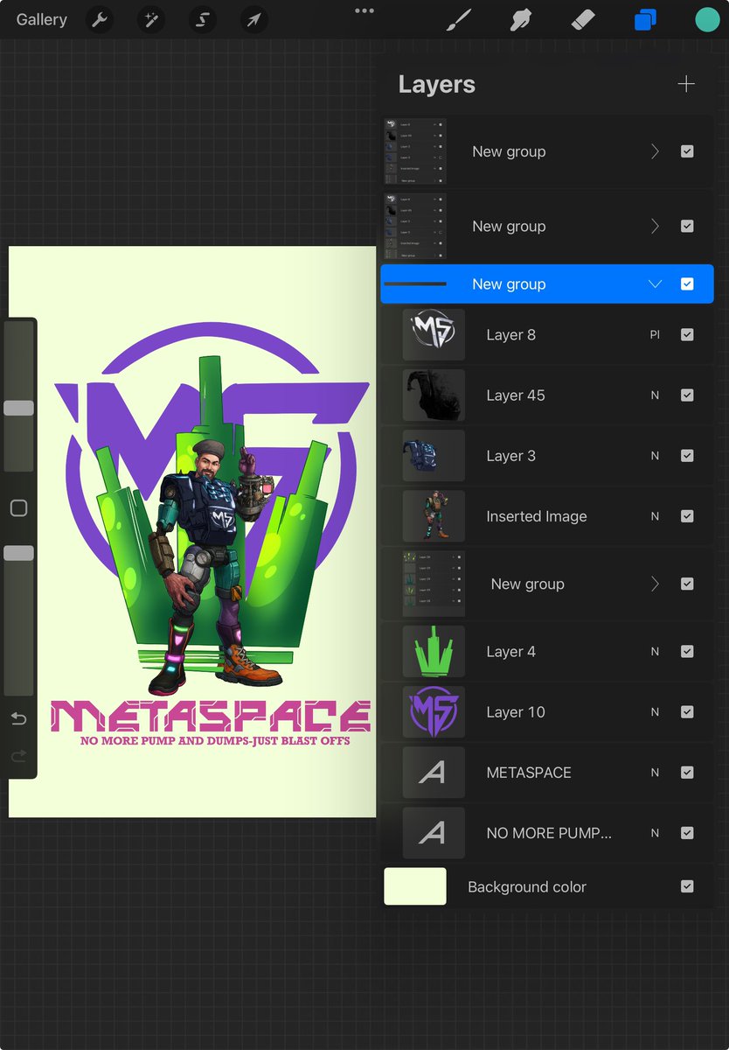Image resolution: width=729 pixels, height=1050 pixels.
Task: Toggle visibility of selected blue New group
Action: point(687,283)
